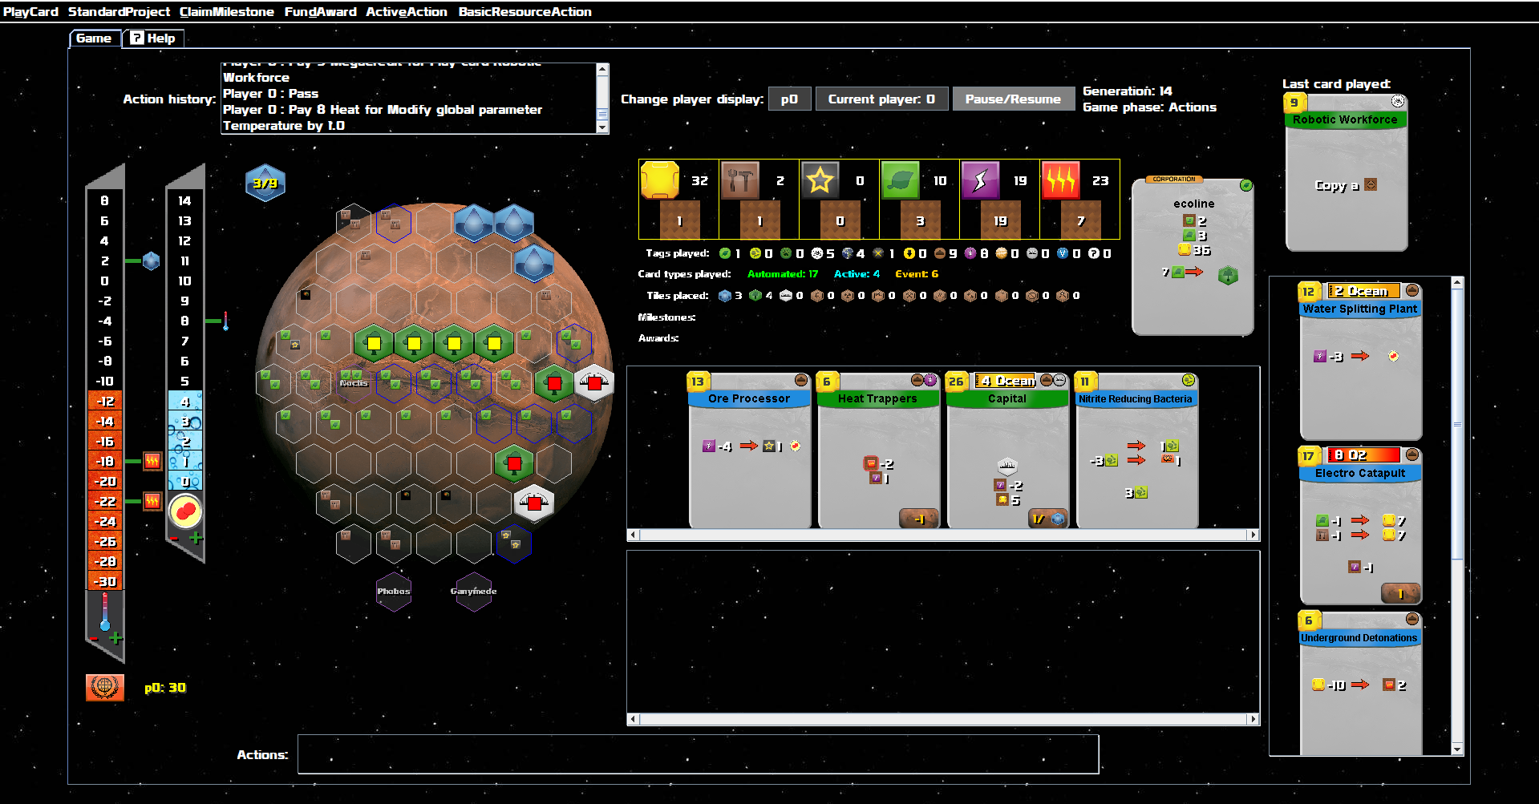Image resolution: width=1539 pixels, height=804 pixels.
Task: Select the Capital card
Action: point(1006,449)
